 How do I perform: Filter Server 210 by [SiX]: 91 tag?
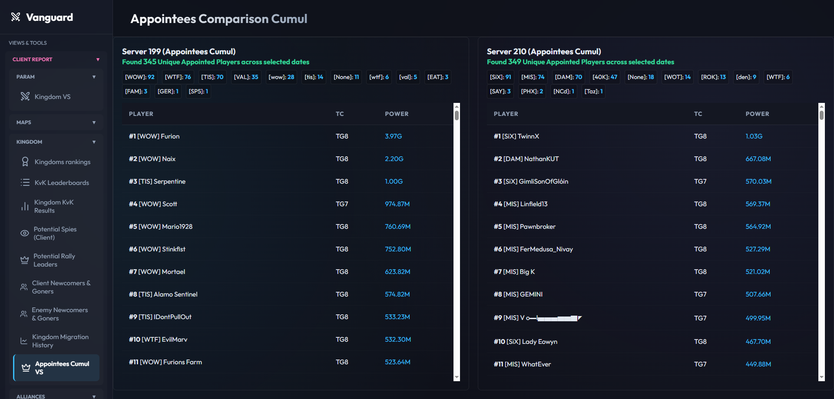coord(500,77)
